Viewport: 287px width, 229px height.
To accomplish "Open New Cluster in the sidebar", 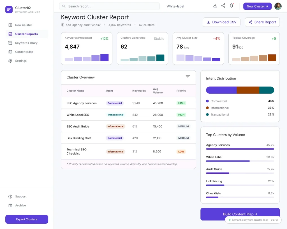I will (27, 25).
